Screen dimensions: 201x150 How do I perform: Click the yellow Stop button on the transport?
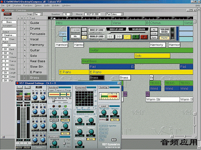(127, 37)
